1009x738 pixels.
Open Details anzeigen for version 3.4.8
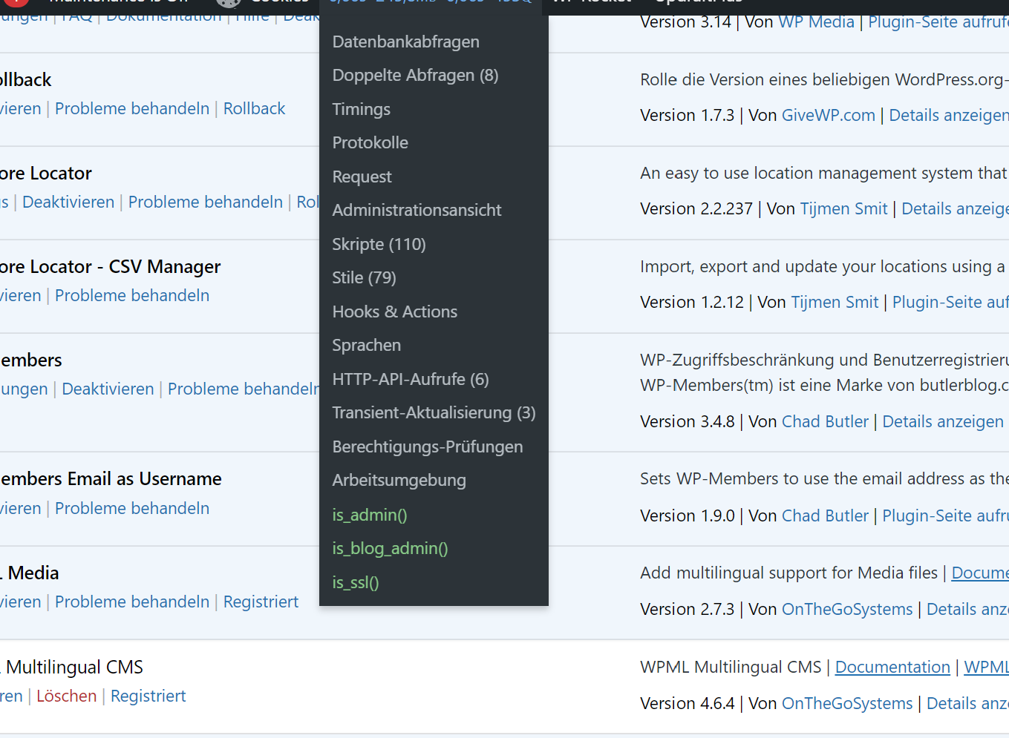pyautogui.click(x=943, y=421)
